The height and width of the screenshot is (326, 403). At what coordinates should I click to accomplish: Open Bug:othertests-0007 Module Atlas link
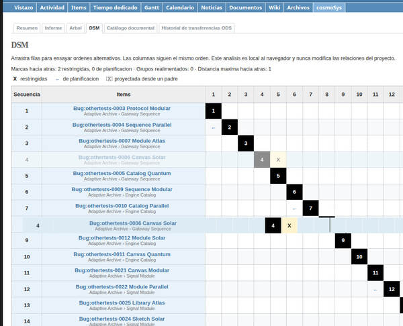[x=122, y=141]
